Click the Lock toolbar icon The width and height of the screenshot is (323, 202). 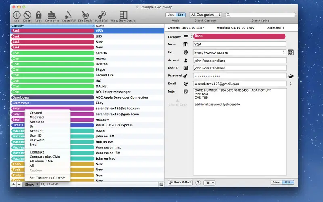38,15
